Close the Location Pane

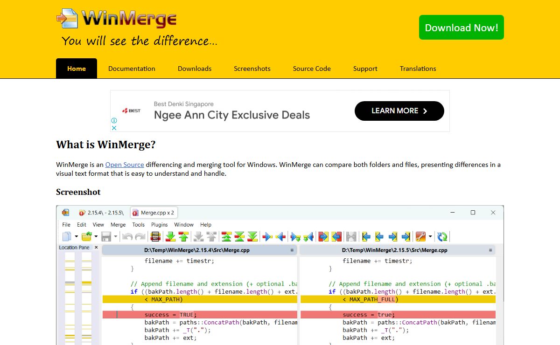tap(96, 248)
